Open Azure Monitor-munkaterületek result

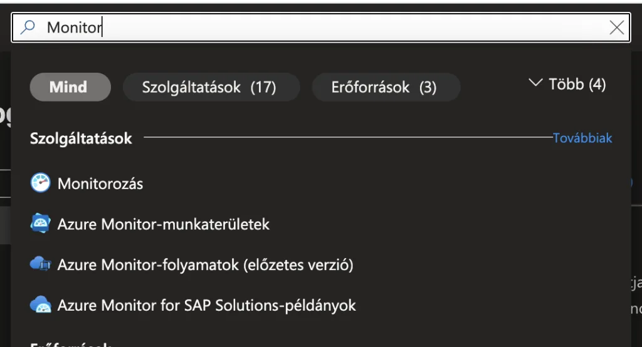coord(164,224)
